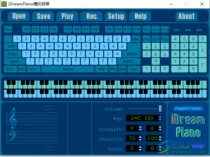Increase the Key with up arrow
The width and height of the screenshot is (210, 157).
coord(160,117)
